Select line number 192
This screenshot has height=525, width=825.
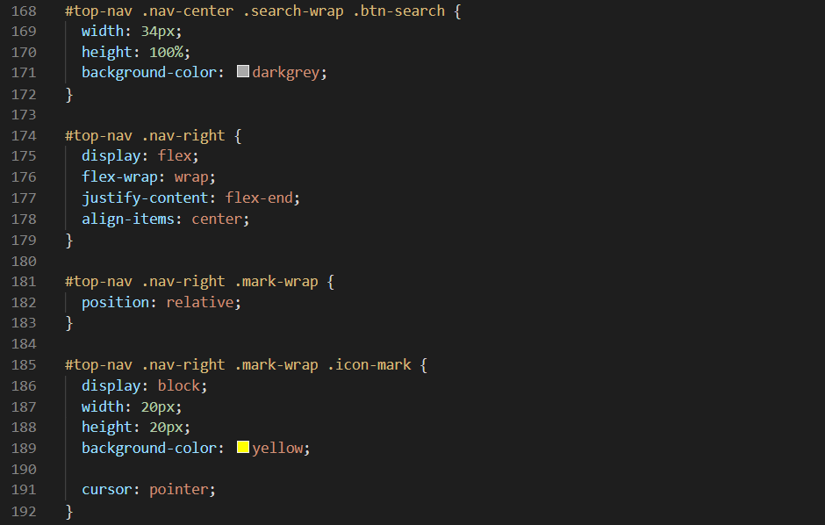pyautogui.click(x=25, y=511)
